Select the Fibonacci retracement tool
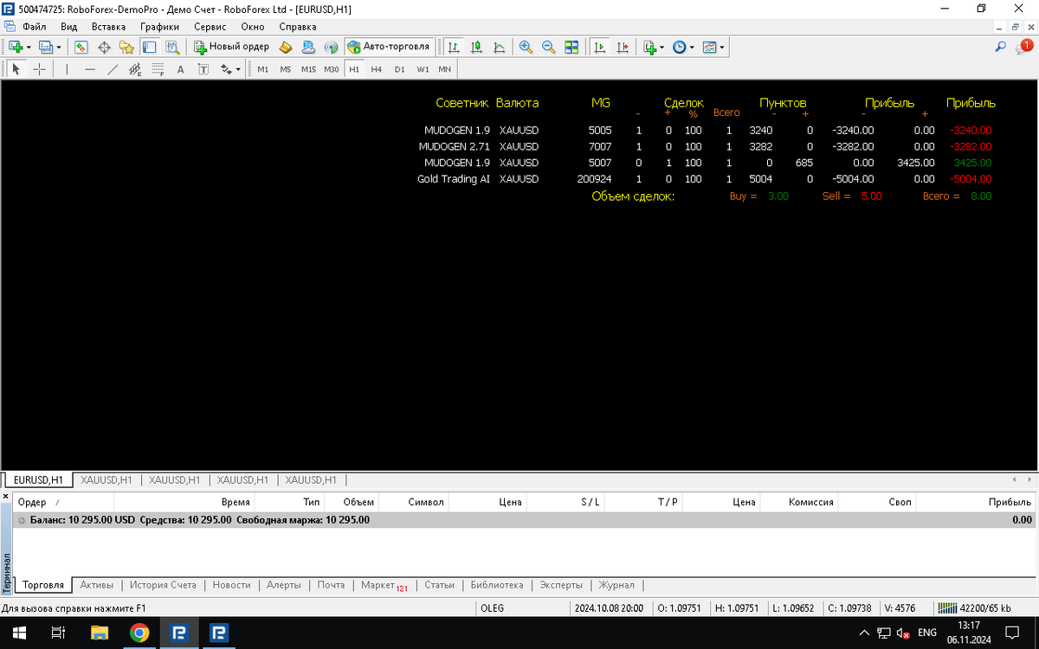The height and width of the screenshot is (649, 1039). 158,69
